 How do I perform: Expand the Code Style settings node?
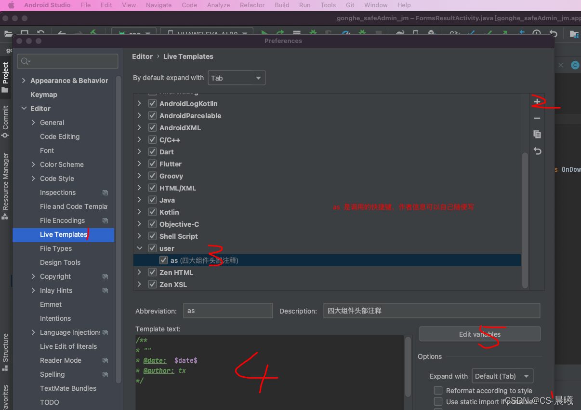[33, 178]
